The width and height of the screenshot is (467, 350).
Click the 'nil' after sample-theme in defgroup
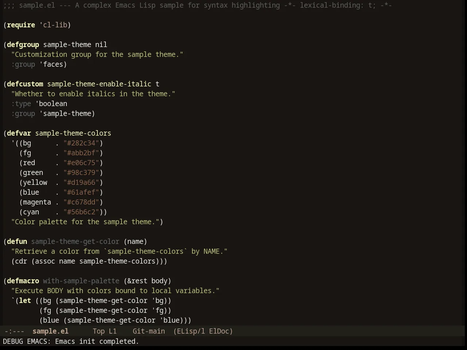click(101, 45)
